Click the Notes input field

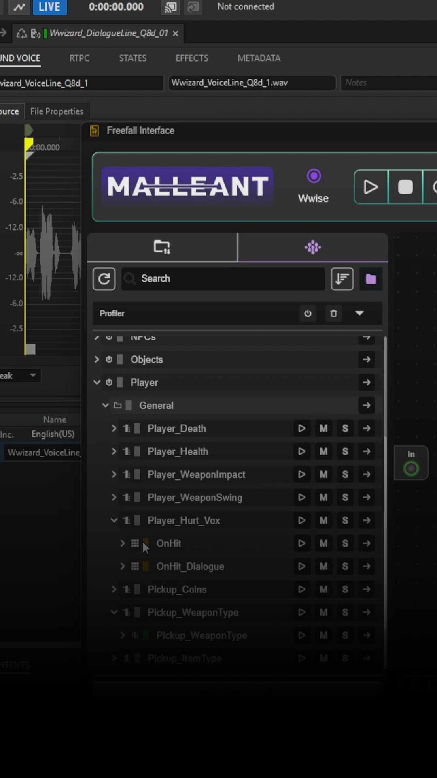point(388,83)
